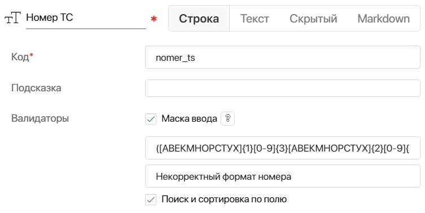Click the string type icon beside Номер ТС
The height and width of the screenshot is (213, 425).
click(x=12, y=17)
